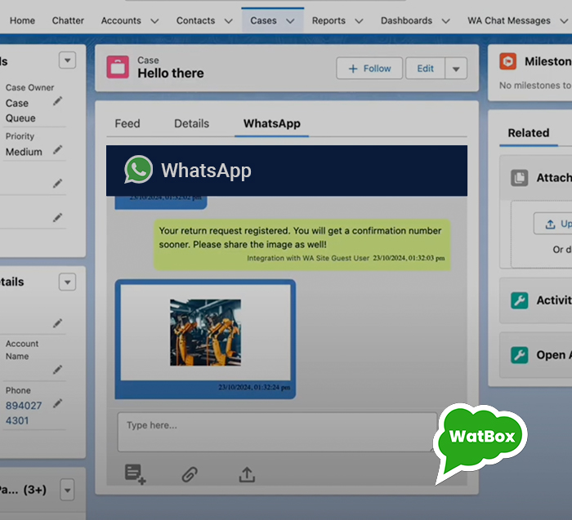The image size is (572, 520).
Task: Click the 'Hello there' case title
Action: 171,73
